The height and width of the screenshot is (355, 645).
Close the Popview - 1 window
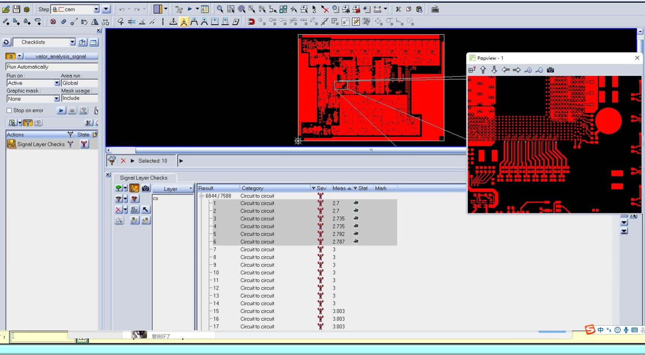(x=637, y=58)
